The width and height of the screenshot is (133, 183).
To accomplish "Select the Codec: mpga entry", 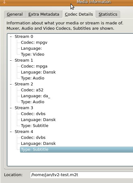I will (34, 66).
